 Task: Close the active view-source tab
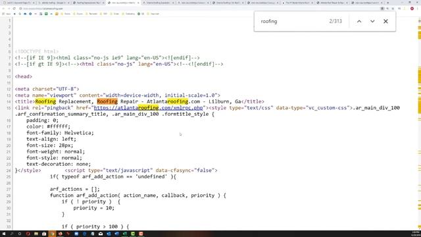(x=138, y=3)
